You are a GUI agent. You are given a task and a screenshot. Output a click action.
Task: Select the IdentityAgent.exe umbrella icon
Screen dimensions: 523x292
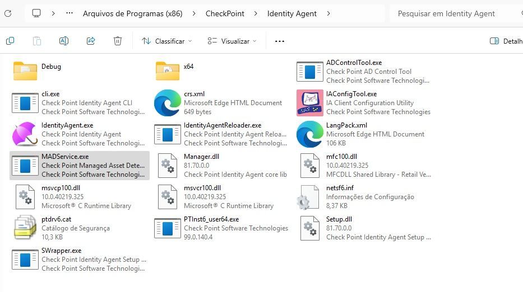[25, 134]
